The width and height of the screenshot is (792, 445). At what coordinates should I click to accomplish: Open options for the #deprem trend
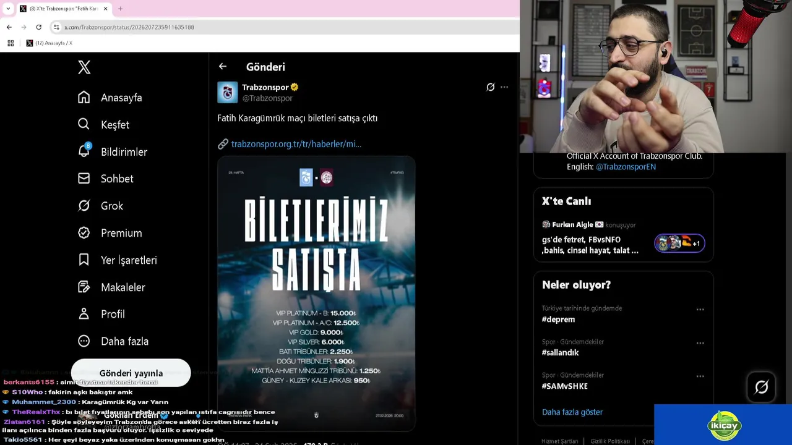coord(700,310)
